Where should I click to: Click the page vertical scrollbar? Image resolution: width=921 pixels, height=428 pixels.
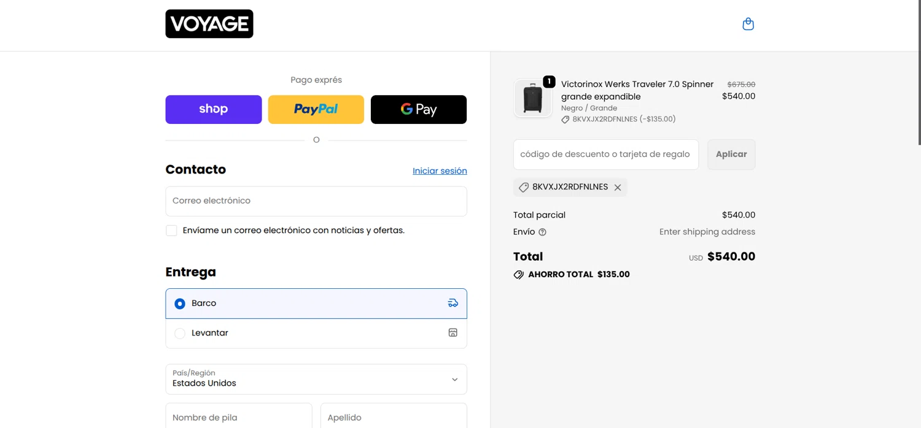[x=919, y=72]
